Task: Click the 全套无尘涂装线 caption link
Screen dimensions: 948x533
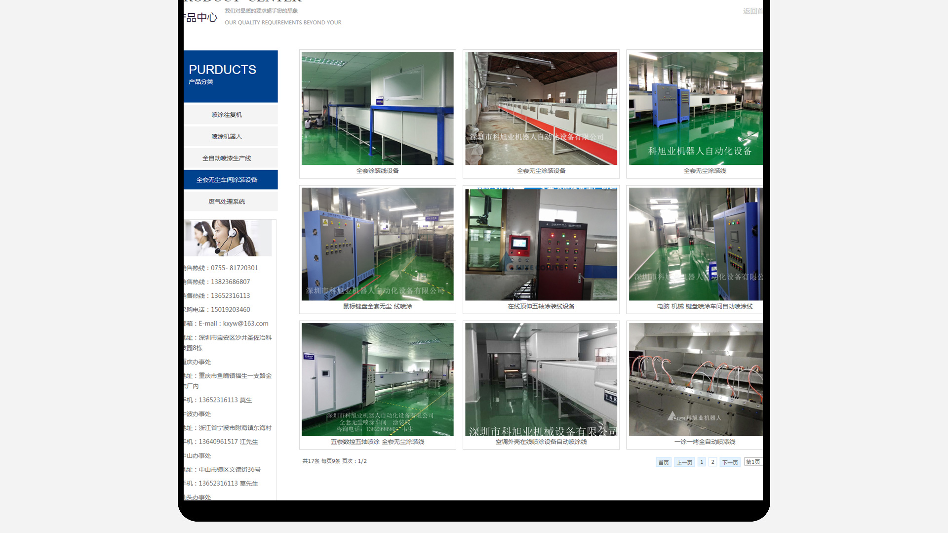Action: pyautogui.click(x=705, y=171)
